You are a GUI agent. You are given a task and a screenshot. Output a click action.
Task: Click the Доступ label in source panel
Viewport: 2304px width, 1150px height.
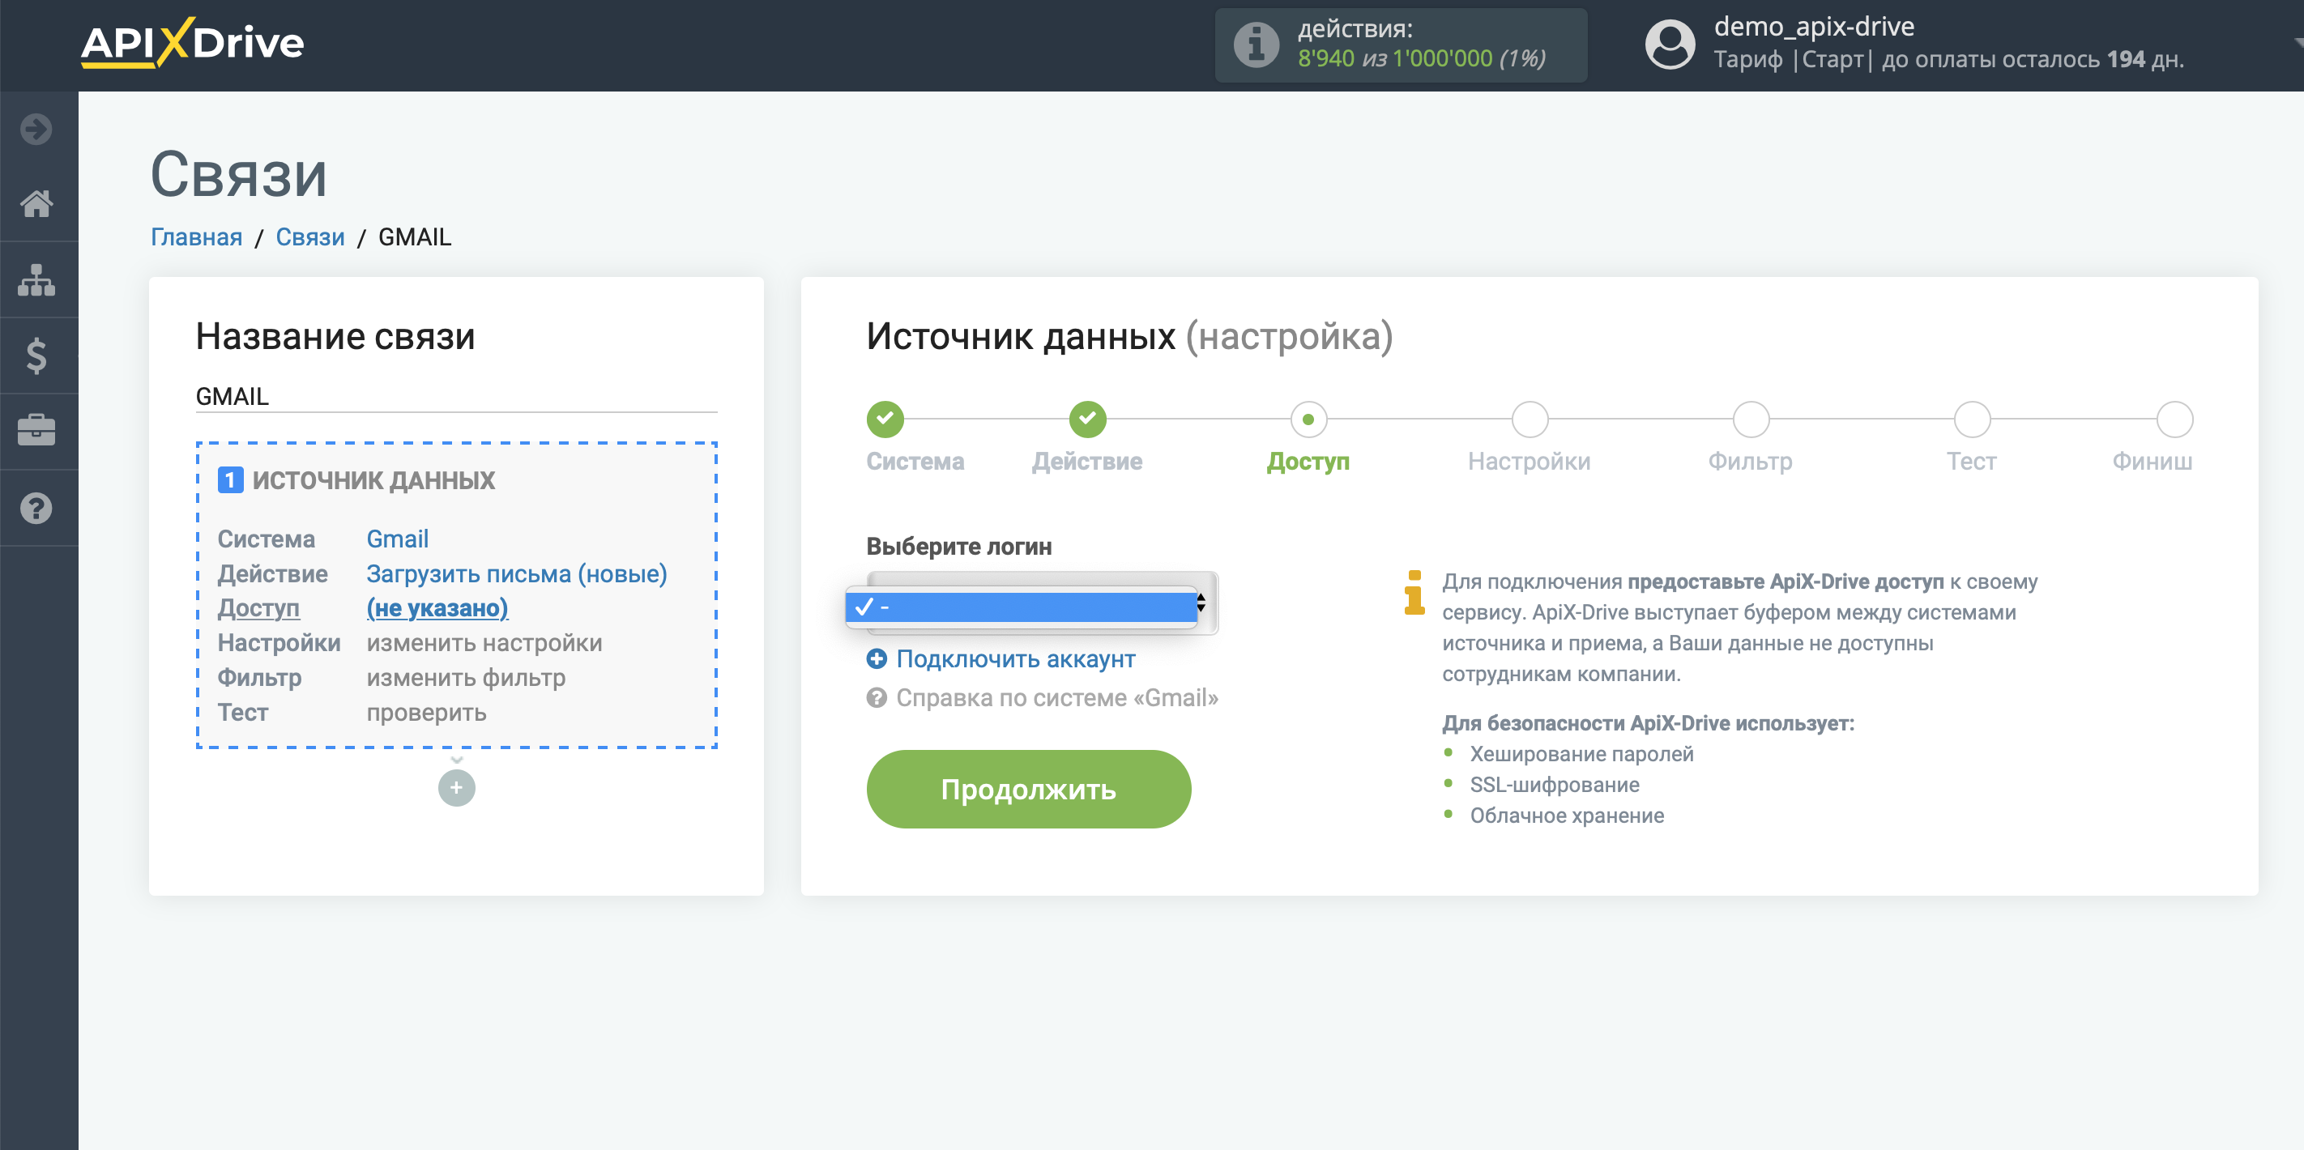(x=258, y=608)
